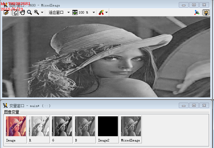
Task: Minimize the graphics window
Action: [x=184, y=5]
